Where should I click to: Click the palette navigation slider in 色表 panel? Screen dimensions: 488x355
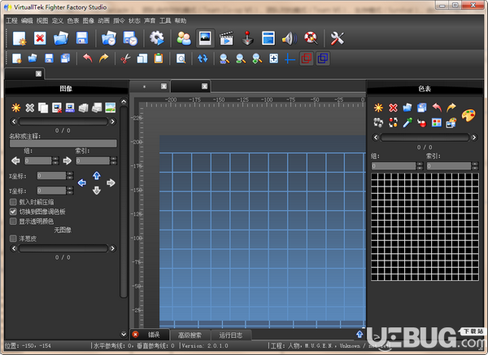click(x=425, y=137)
